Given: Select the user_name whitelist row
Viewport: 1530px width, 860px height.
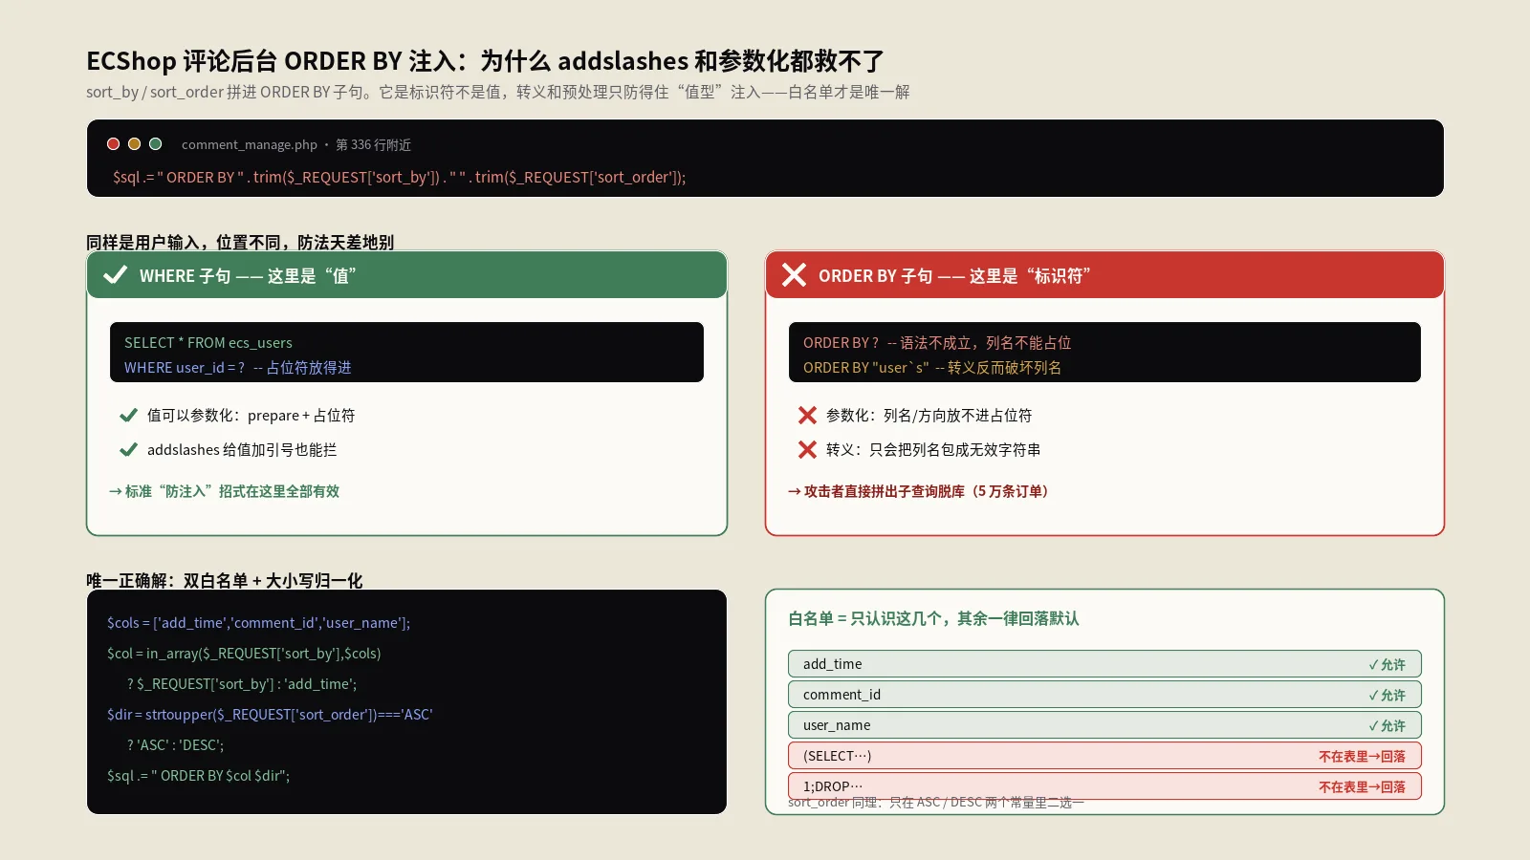Looking at the screenshot, I should coord(1104,725).
